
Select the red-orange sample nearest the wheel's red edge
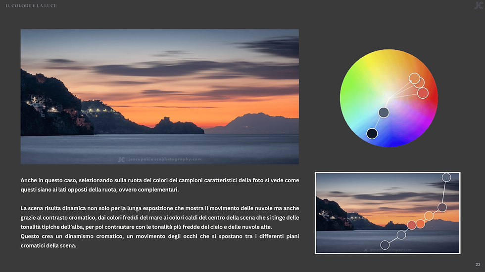423,93
